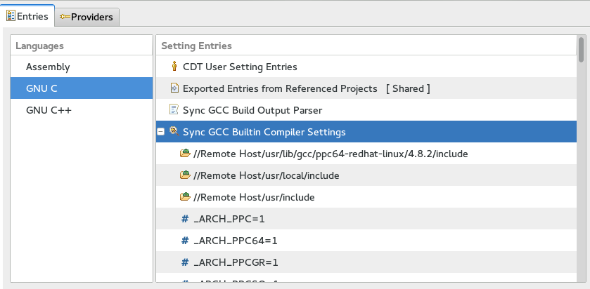Collapse Sync GCC Builtin Compiler Settings node
The width and height of the screenshot is (590, 289).
coord(160,132)
